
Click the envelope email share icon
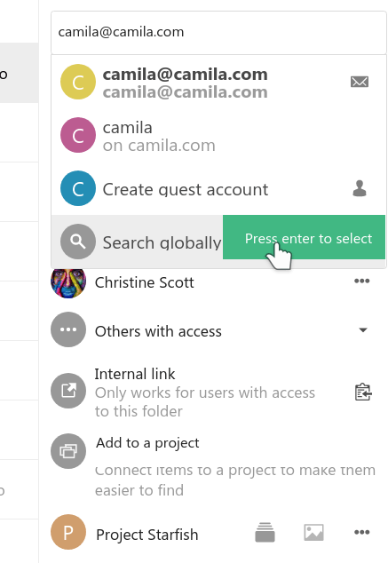tap(360, 82)
